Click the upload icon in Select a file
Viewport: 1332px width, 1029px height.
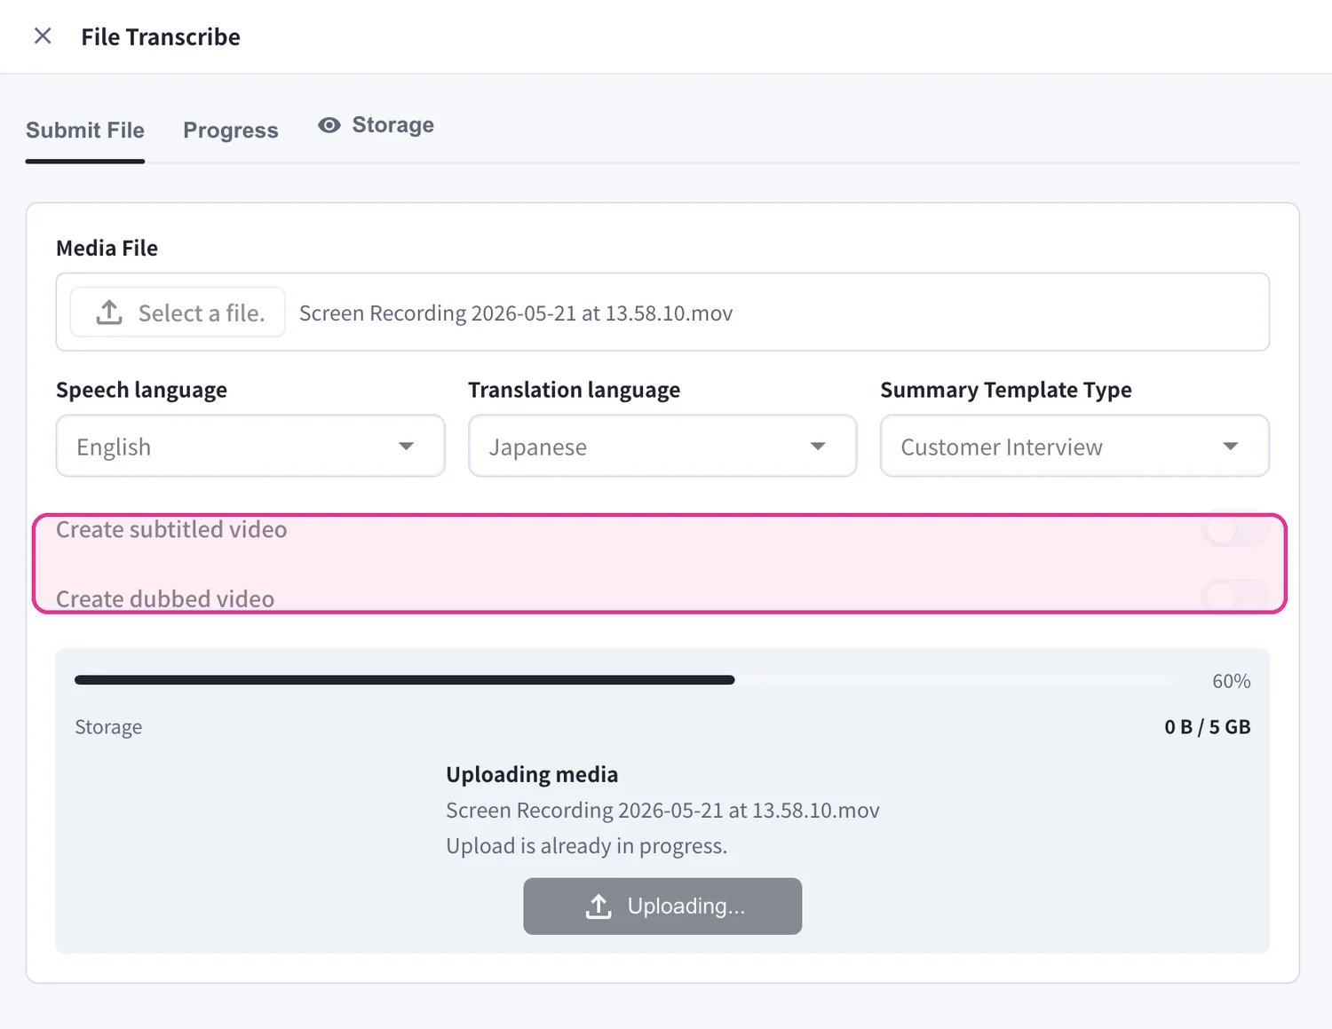(109, 313)
